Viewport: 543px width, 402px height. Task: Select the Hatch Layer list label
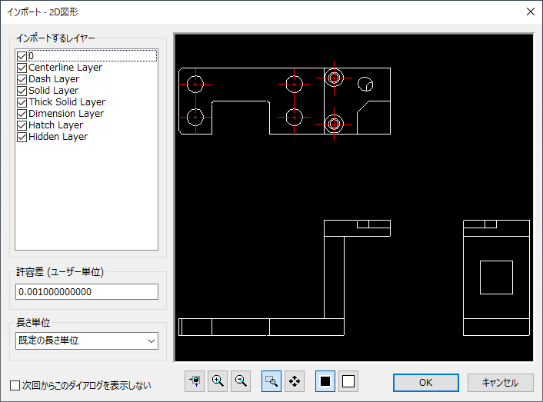pyautogui.click(x=55, y=125)
